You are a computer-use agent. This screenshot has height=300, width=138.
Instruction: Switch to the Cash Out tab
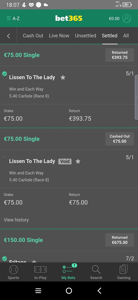tap(33, 35)
